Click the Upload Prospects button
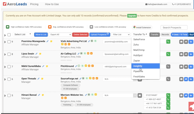This screenshot has height=114, width=194. coord(100,34)
